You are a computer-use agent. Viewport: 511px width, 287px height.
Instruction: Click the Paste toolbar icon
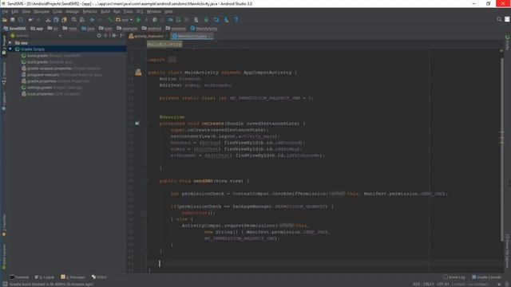click(x=64, y=20)
